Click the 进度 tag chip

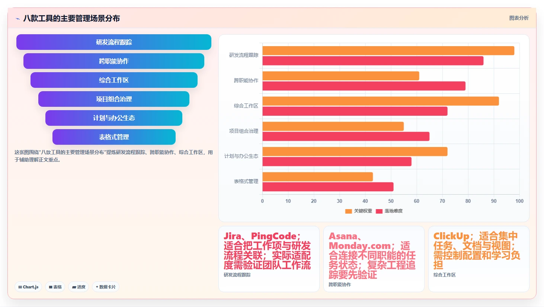click(x=79, y=287)
